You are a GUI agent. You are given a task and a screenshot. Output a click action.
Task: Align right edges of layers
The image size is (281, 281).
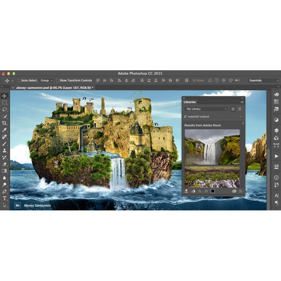[x=133, y=80]
